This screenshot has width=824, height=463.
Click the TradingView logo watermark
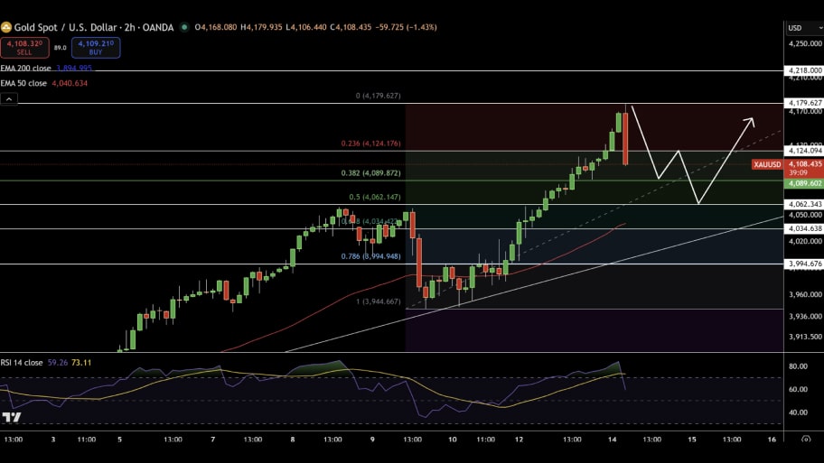[12, 417]
